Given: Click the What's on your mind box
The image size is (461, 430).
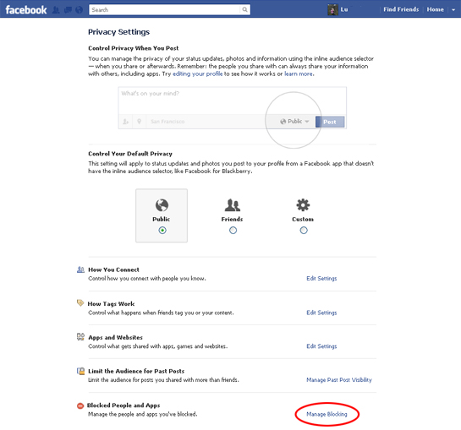Looking at the screenshot, I should pos(233,101).
